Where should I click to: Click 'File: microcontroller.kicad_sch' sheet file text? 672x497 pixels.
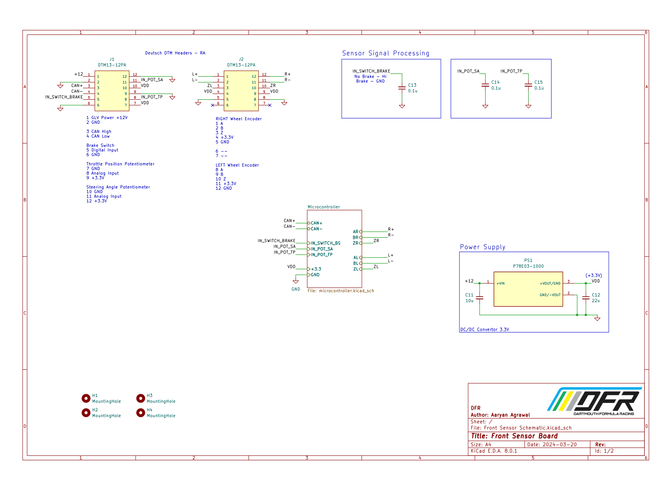(x=341, y=291)
